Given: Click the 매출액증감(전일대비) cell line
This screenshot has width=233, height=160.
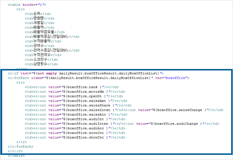Looking at the screenshot, I should click(x=52, y=37).
